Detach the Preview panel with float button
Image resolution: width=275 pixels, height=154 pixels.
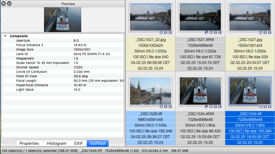[x=9, y=3]
